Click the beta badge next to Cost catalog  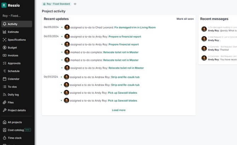tap(27, 130)
